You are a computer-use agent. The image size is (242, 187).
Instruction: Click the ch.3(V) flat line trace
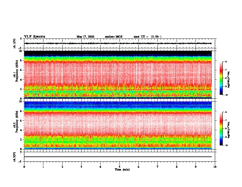click(118, 157)
